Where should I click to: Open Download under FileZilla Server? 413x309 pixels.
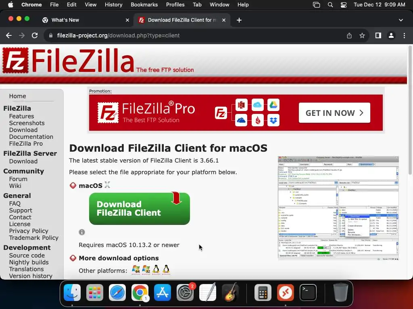click(23, 161)
